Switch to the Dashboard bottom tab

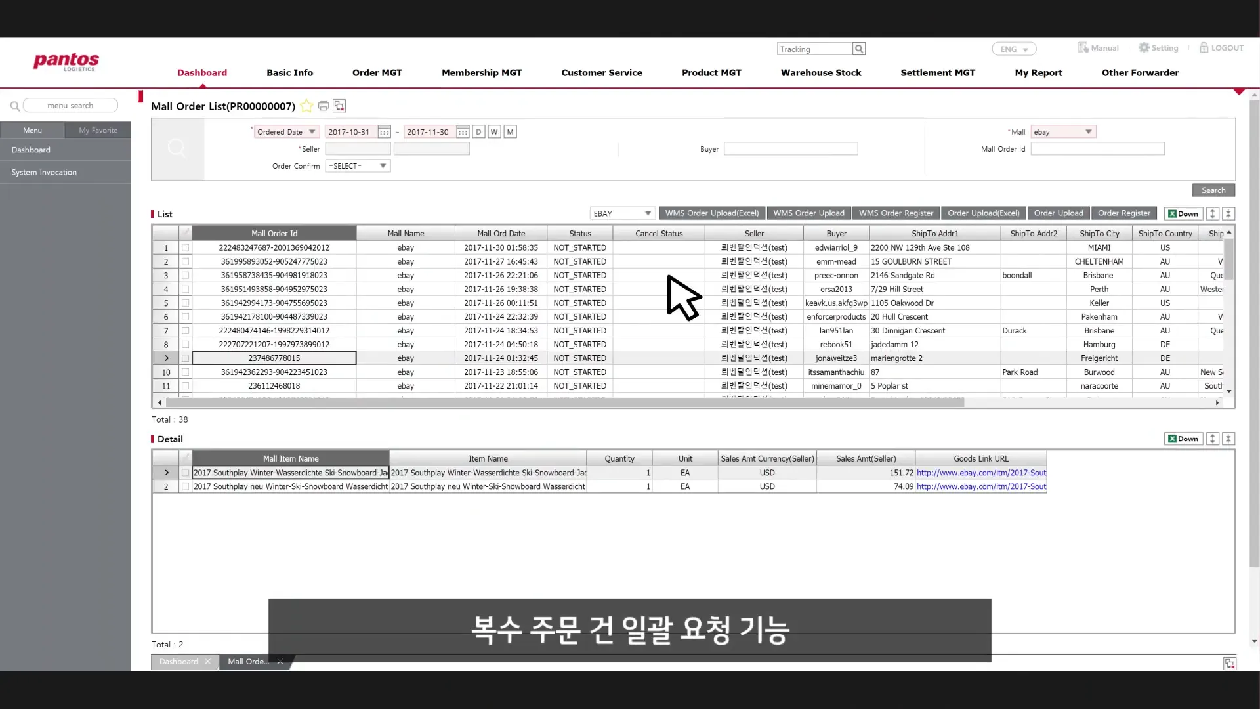[178, 662]
